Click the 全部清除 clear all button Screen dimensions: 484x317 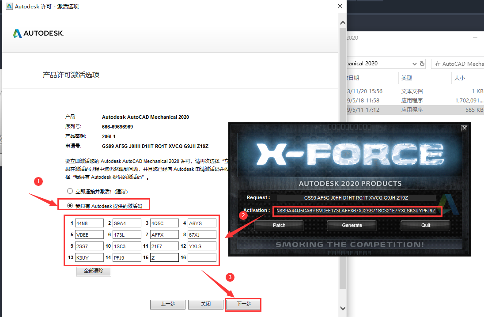tap(94, 271)
